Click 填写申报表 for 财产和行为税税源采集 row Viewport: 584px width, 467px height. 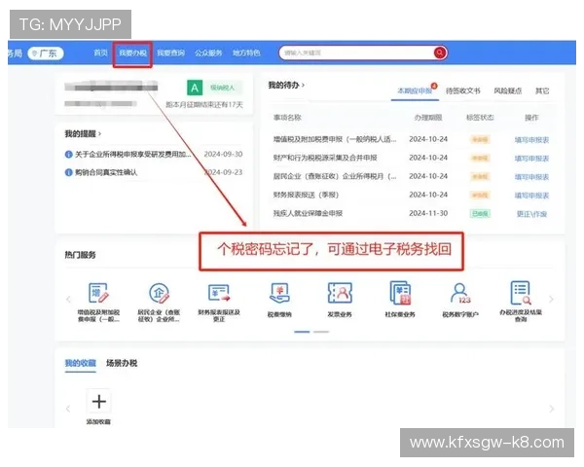(531, 159)
